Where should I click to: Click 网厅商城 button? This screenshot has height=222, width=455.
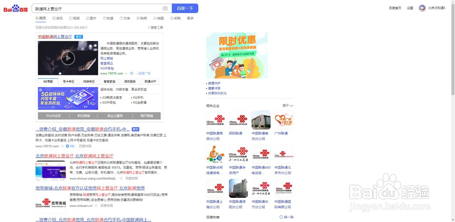147,116
